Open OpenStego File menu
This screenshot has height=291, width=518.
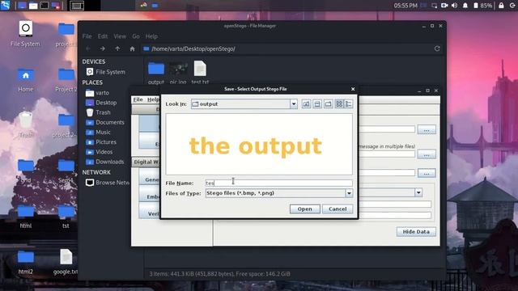click(138, 99)
